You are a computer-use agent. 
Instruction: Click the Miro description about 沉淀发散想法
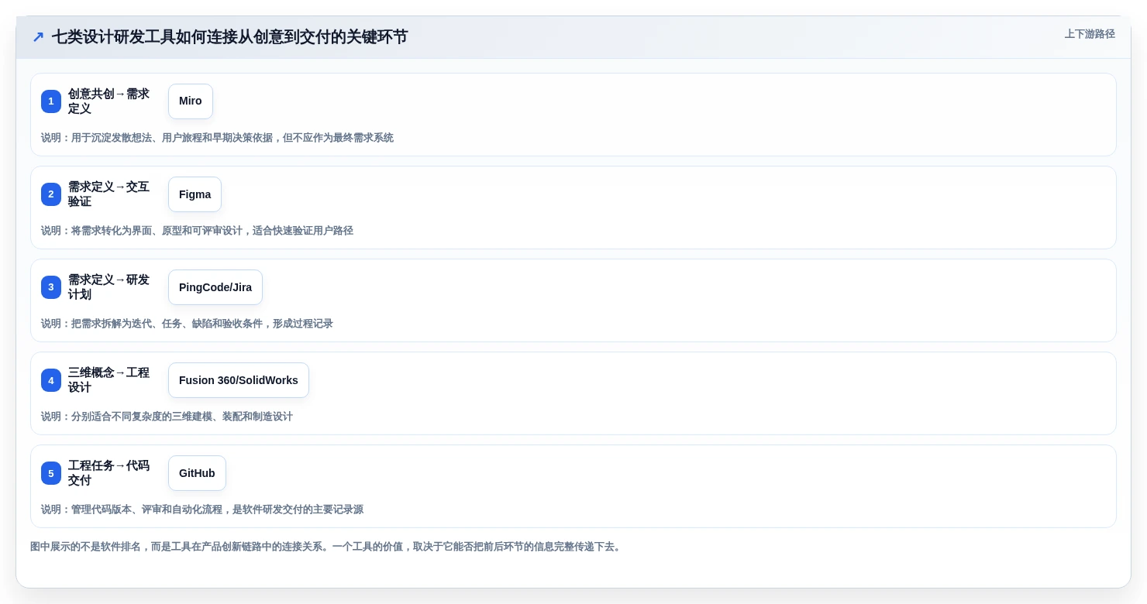point(217,138)
